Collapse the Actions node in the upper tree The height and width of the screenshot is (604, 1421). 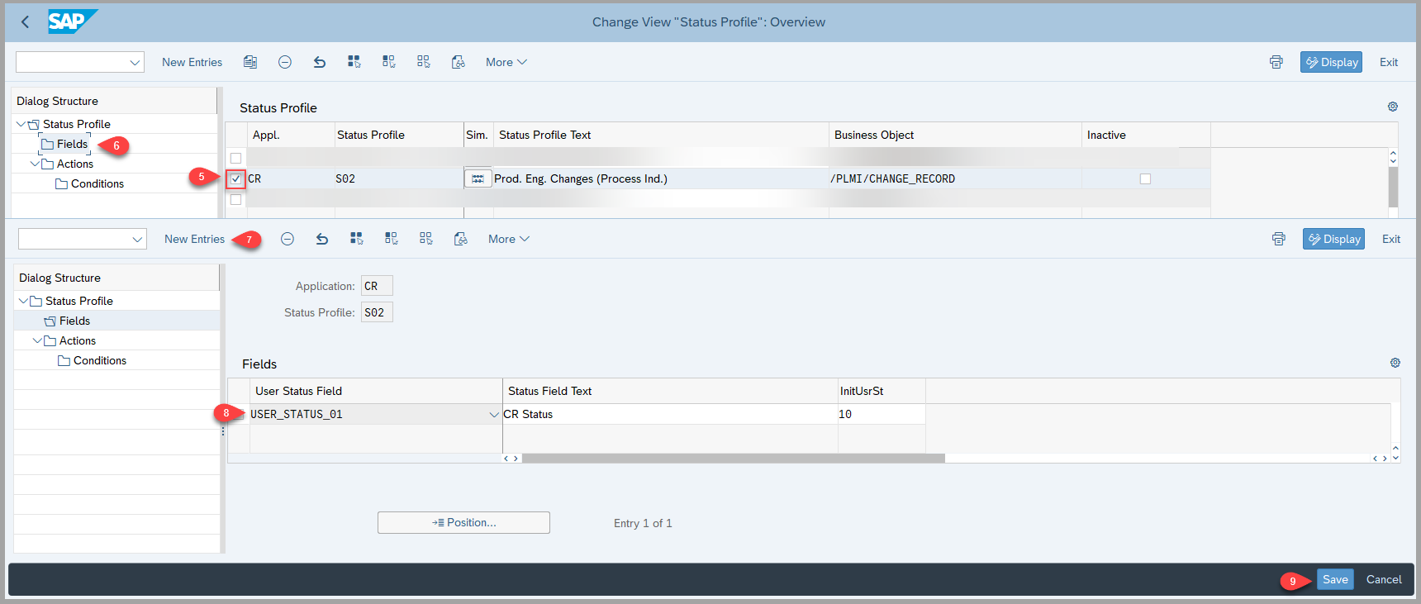35,164
